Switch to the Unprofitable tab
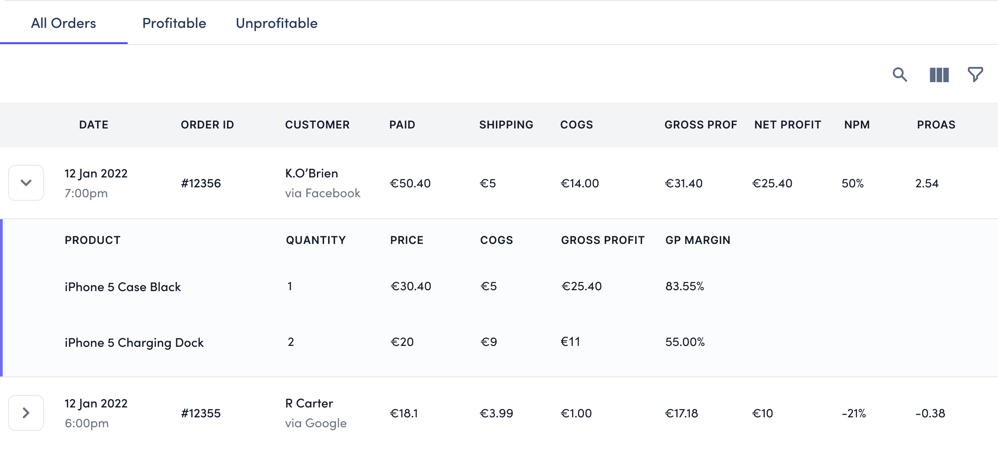 coord(276,23)
